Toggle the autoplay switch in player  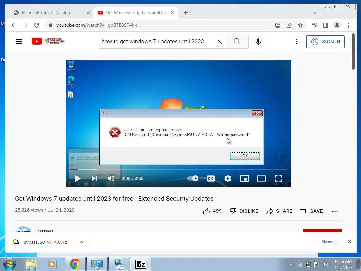[x=193, y=178]
